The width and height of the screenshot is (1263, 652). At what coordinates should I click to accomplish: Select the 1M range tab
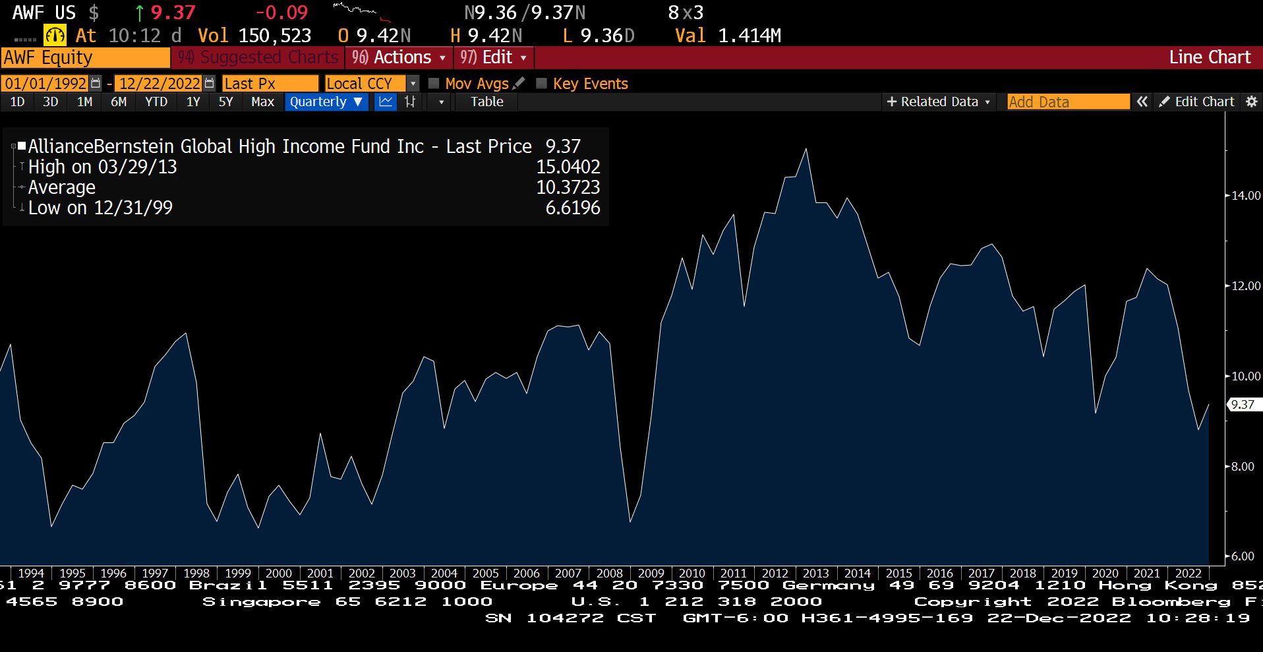[84, 102]
